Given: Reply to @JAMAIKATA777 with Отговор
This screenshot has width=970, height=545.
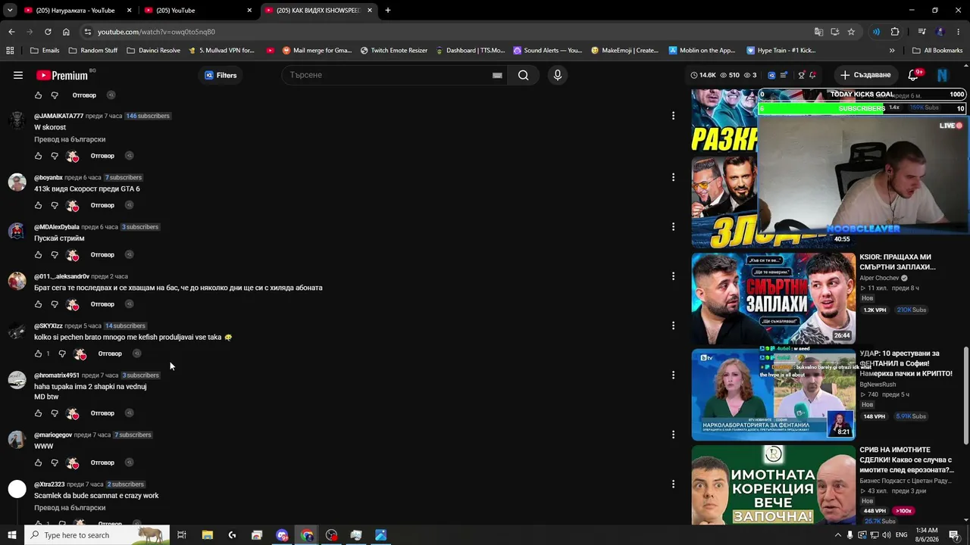Looking at the screenshot, I should click(x=102, y=156).
